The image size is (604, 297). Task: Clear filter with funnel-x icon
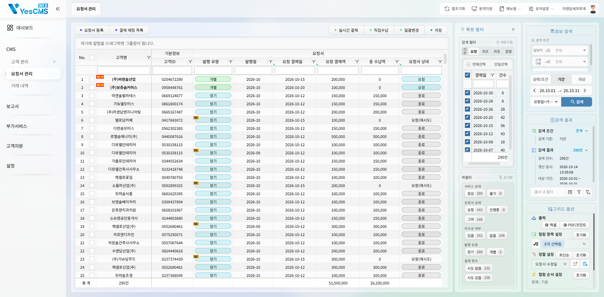point(588,192)
